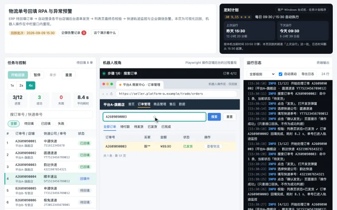Click the yellow window dot in the robot browser
This screenshot has height=210, width=337.
click(108, 84)
